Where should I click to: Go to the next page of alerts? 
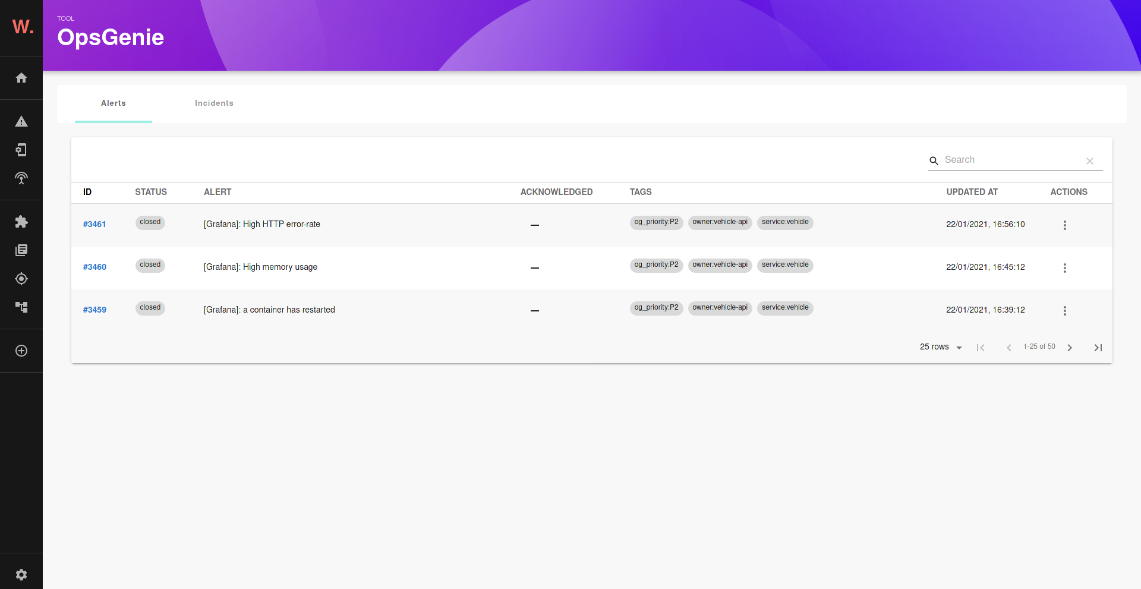[1070, 348]
